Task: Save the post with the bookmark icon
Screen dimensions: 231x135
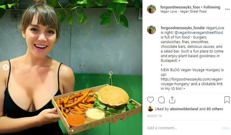Action: [x=227, y=100]
